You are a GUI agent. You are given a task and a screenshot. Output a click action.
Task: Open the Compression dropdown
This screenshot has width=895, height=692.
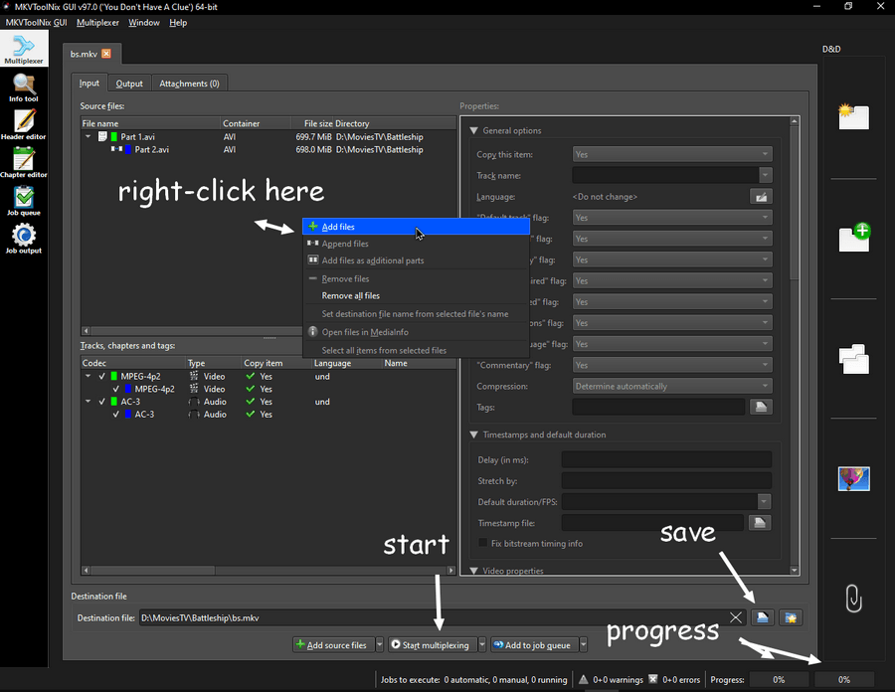tap(672, 386)
